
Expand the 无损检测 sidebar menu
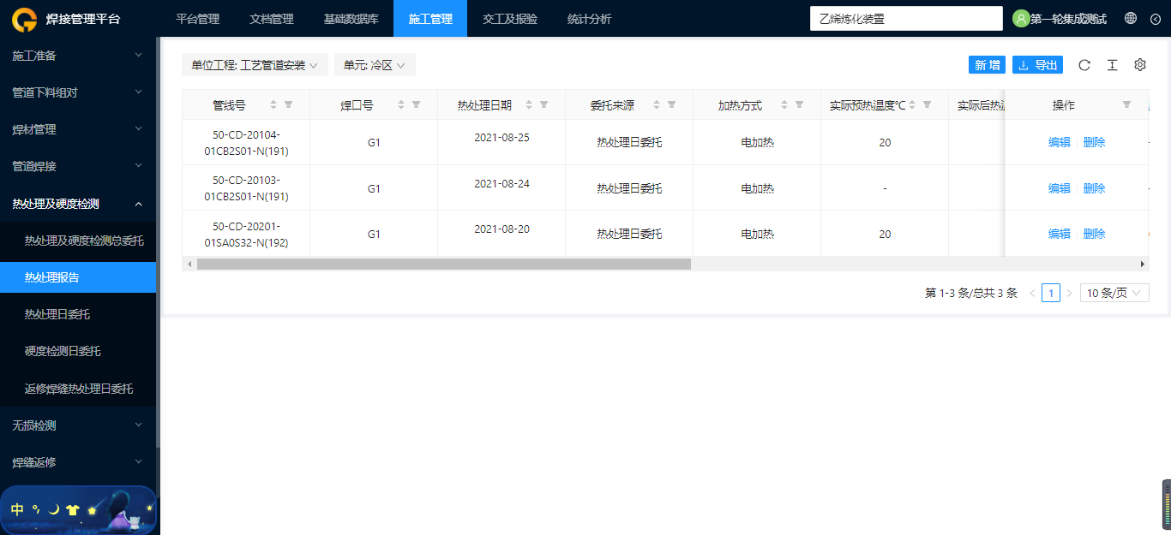[78, 425]
